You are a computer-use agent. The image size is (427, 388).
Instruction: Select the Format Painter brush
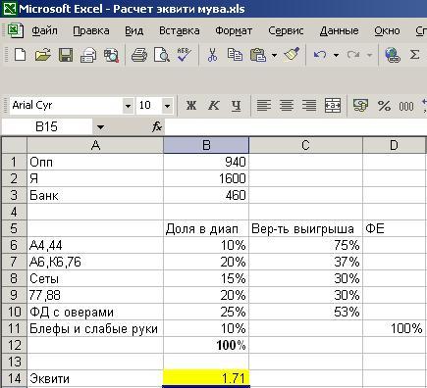[292, 54]
